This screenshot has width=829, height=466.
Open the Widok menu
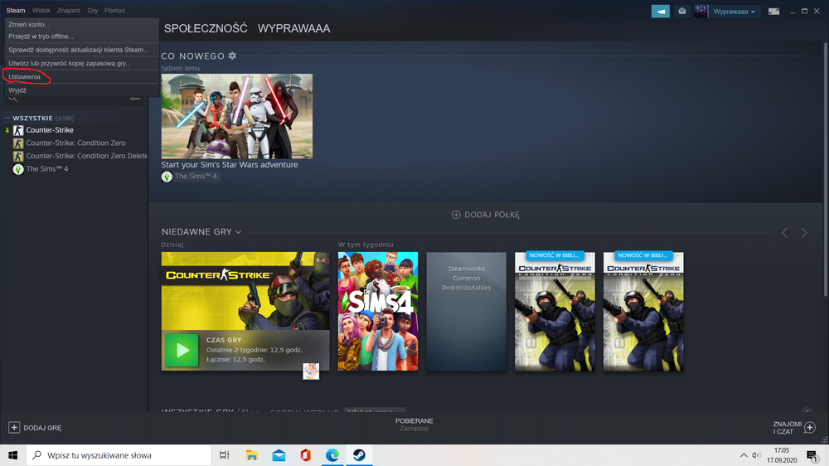click(x=41, y=10)
